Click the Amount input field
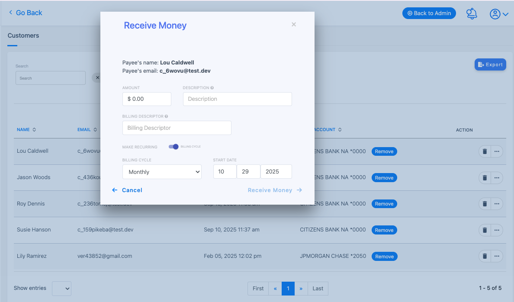This screenshot has width=514, height=302. [x=147, y=99]
